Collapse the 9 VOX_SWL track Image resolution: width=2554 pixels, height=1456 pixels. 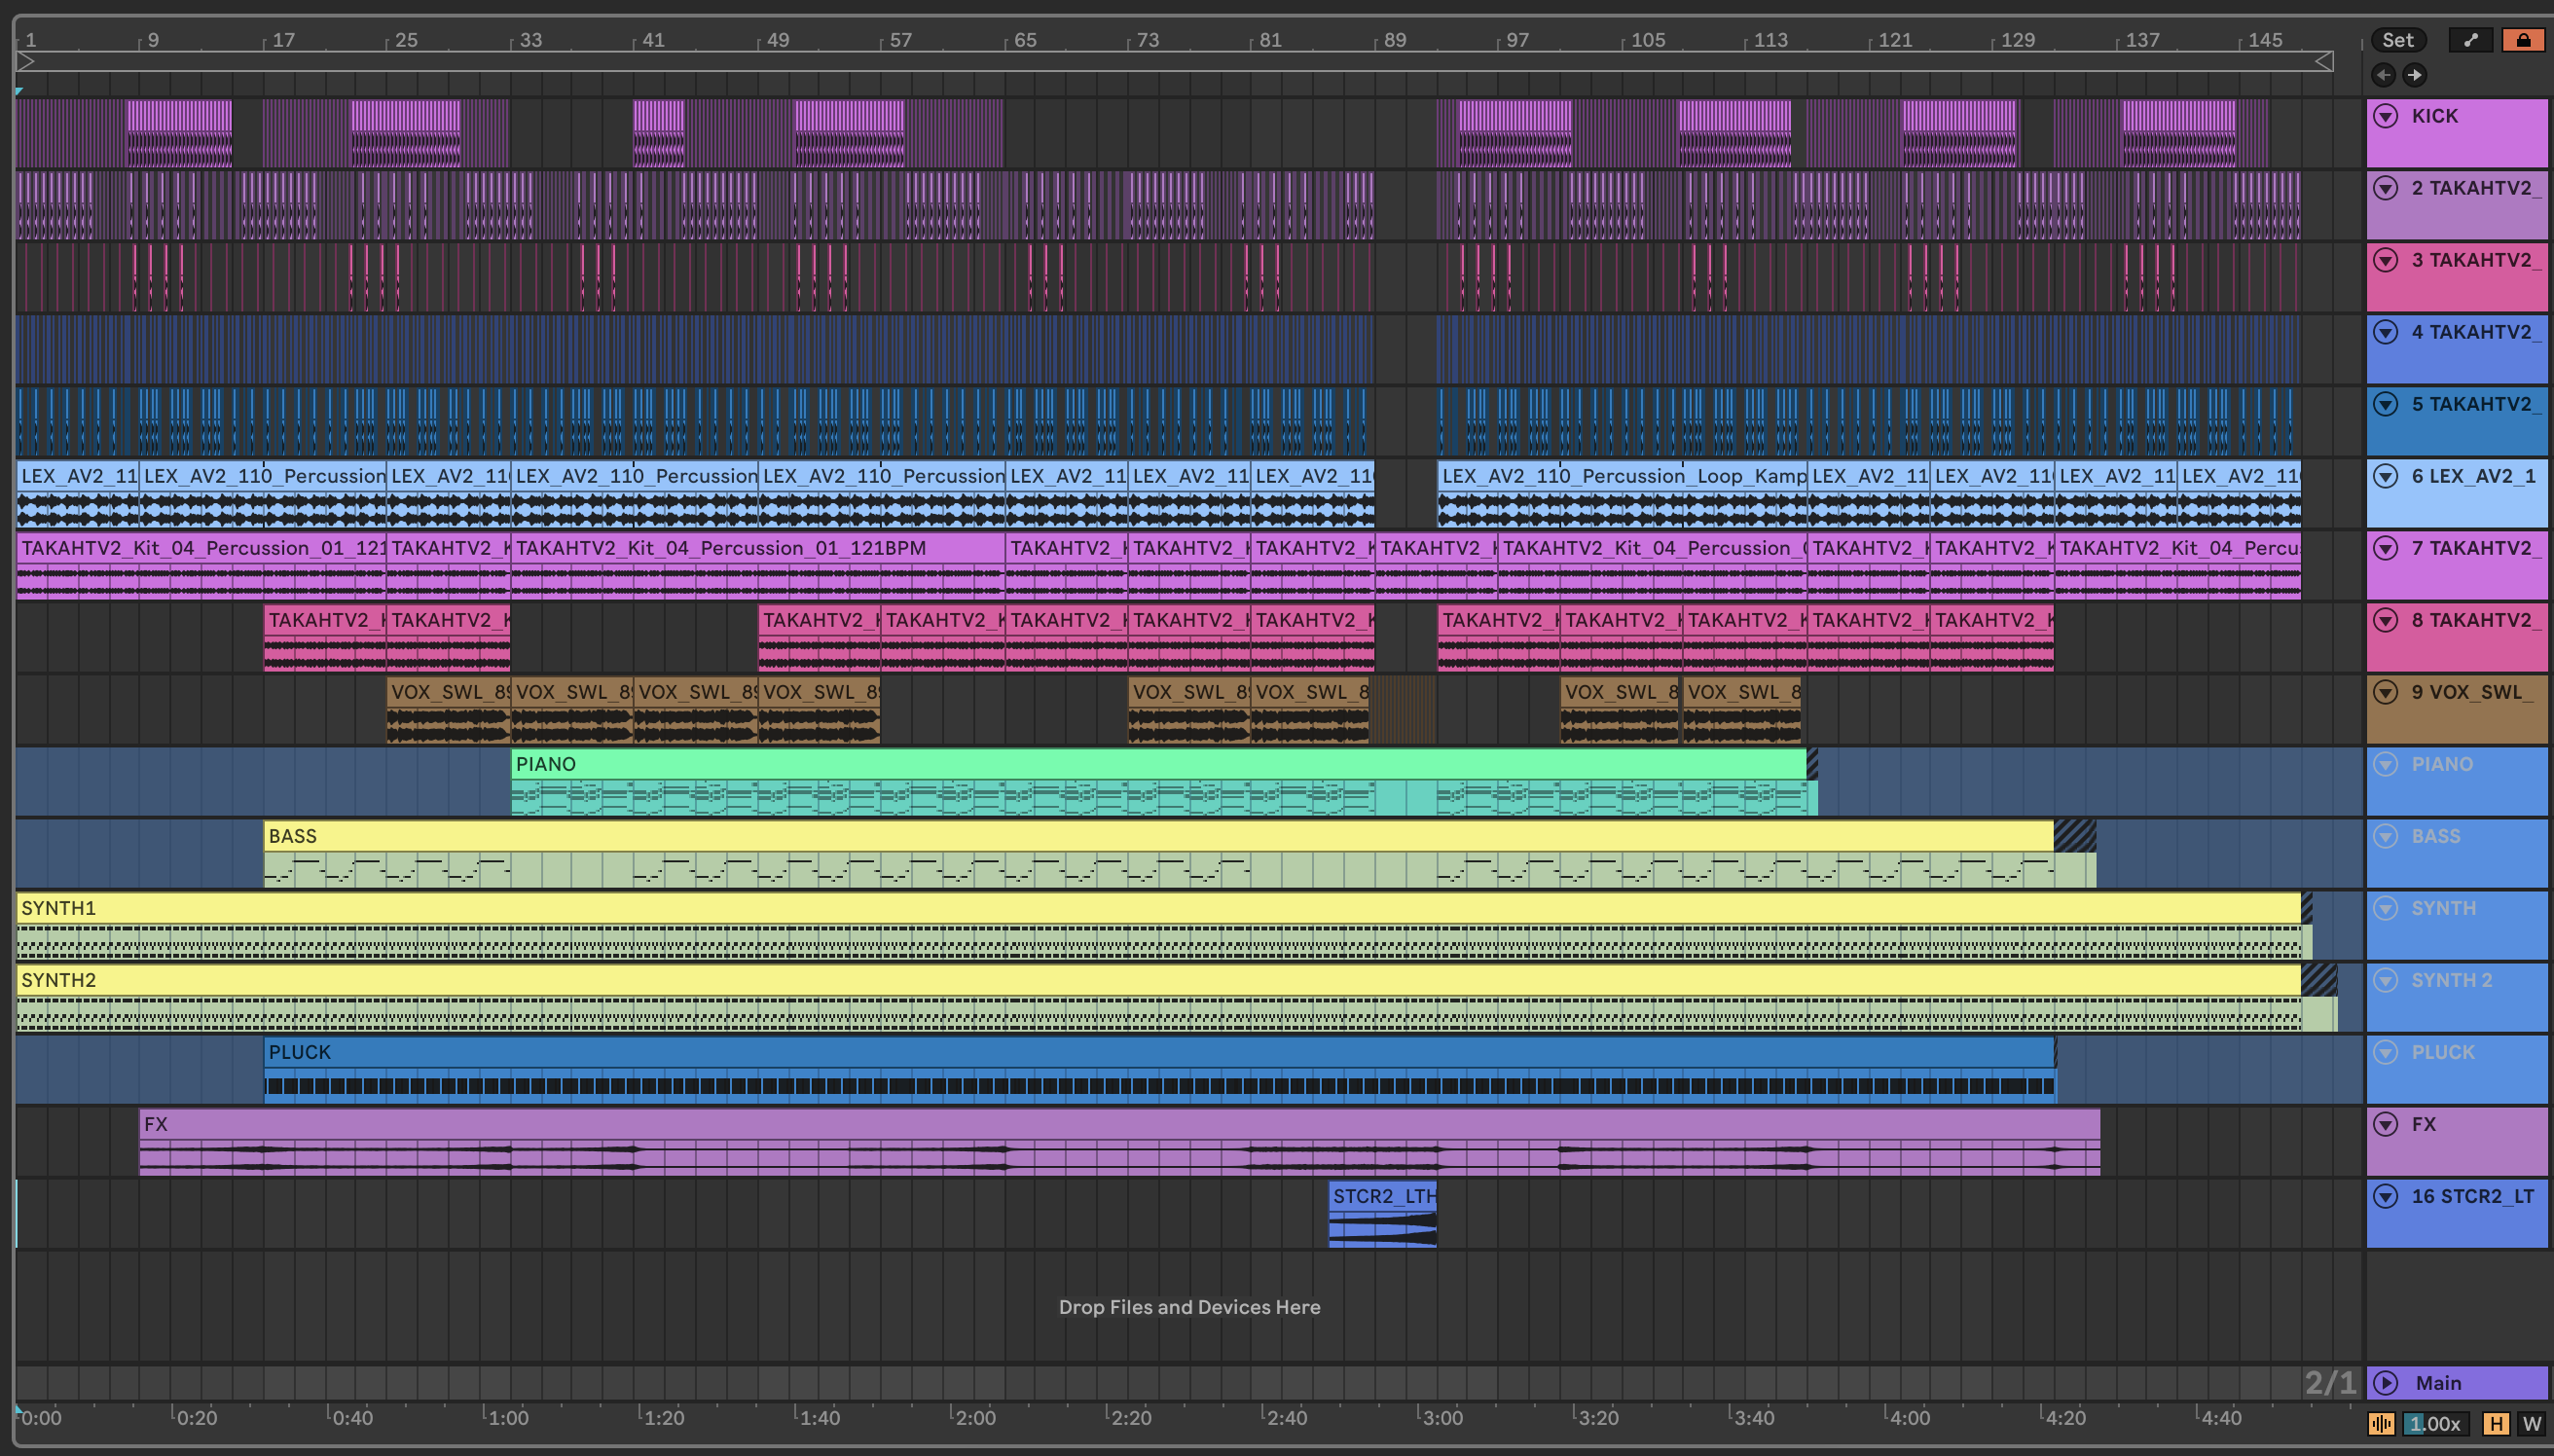click(2386, 692)
